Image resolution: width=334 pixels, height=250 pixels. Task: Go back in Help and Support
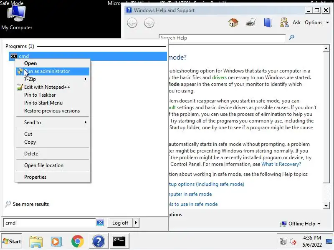pyautogui.click(x=132, y=23)
